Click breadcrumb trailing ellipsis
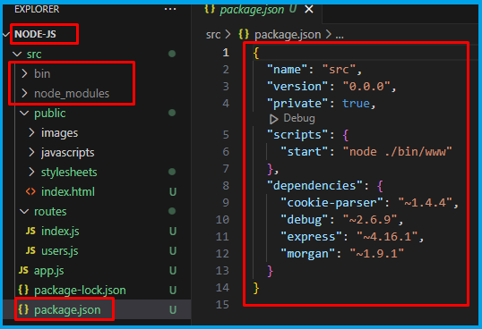 [x=340, y=36]
